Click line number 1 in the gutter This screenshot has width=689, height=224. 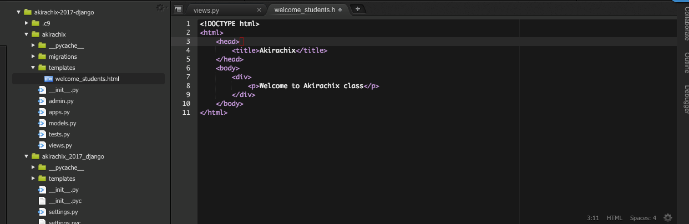(188, 24)
